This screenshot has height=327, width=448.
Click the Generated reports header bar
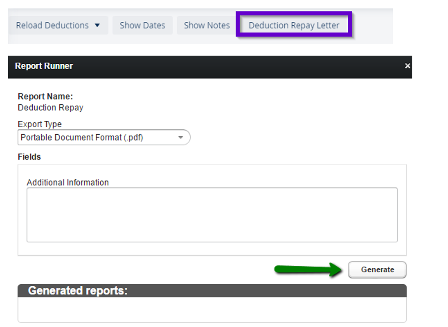click(212, 291)
